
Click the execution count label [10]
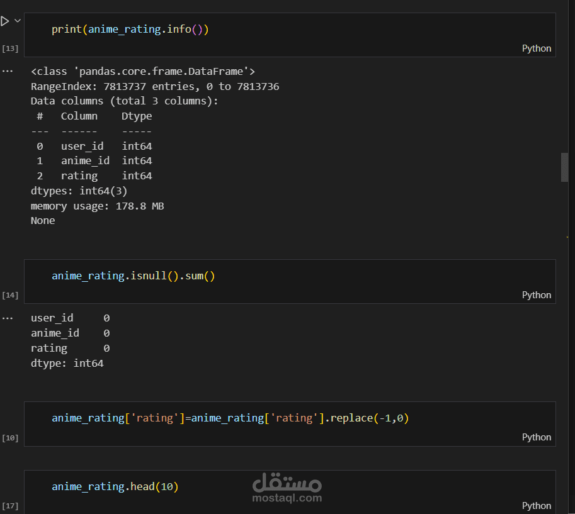(10, 437)
